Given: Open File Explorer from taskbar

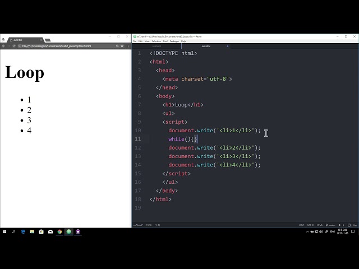Looking at the screenshot, I should 32,231.
